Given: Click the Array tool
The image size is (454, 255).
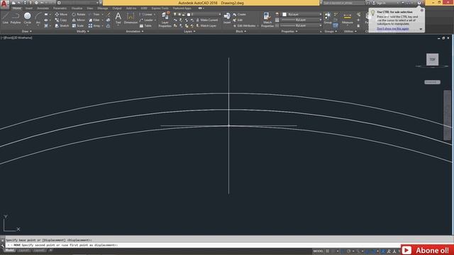Looking at the screenshot, I should pyautogui.click(x=94, y=25).
